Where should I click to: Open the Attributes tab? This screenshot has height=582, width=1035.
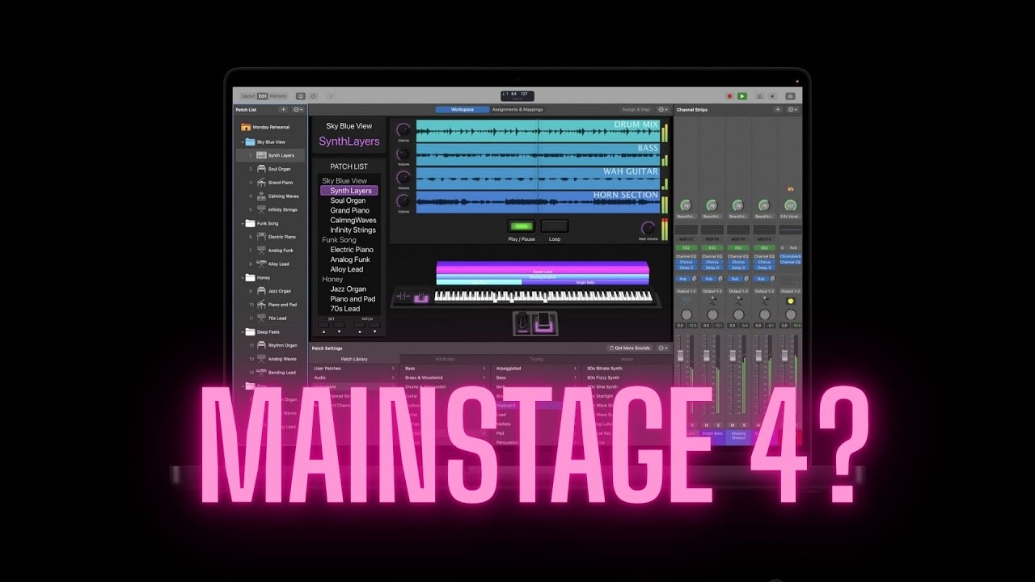point(445,359)
